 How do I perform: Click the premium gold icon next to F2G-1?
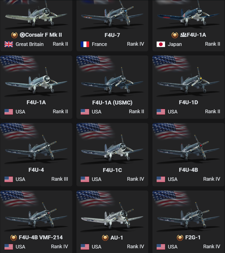click(180, 238)
